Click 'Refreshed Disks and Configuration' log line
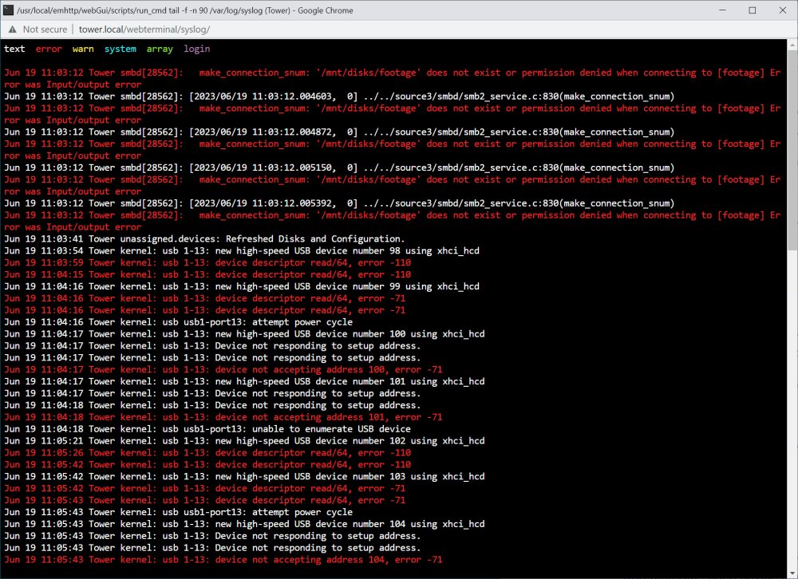The height and width of the screenshot is (579, 798). (x=204, y=238)
